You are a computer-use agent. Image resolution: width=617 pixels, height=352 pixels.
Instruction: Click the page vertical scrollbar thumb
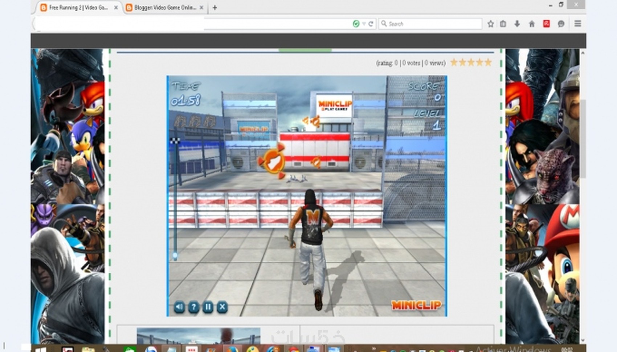click(583, 139)
